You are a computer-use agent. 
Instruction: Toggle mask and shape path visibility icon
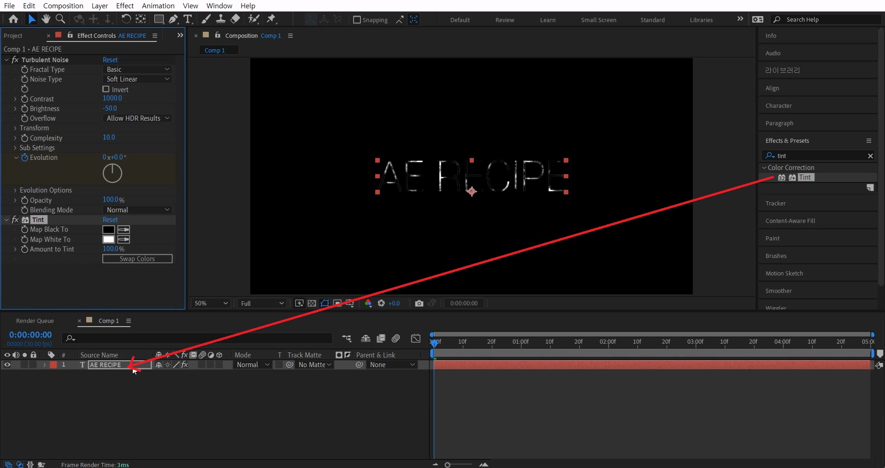[325, 303]
